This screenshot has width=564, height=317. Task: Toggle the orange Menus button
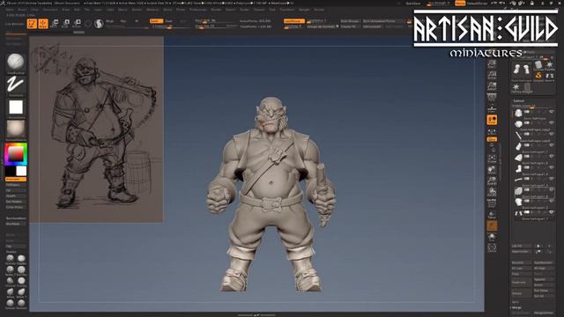[x=460, y=4]
